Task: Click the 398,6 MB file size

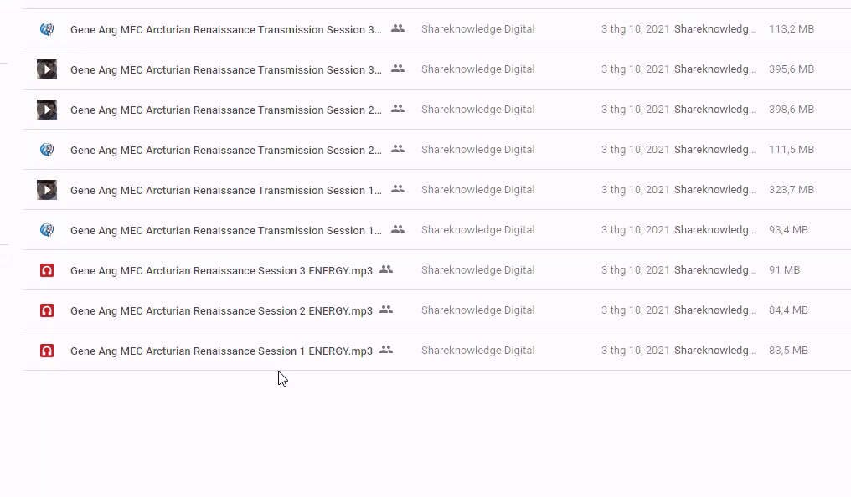Action: point(791,110)
